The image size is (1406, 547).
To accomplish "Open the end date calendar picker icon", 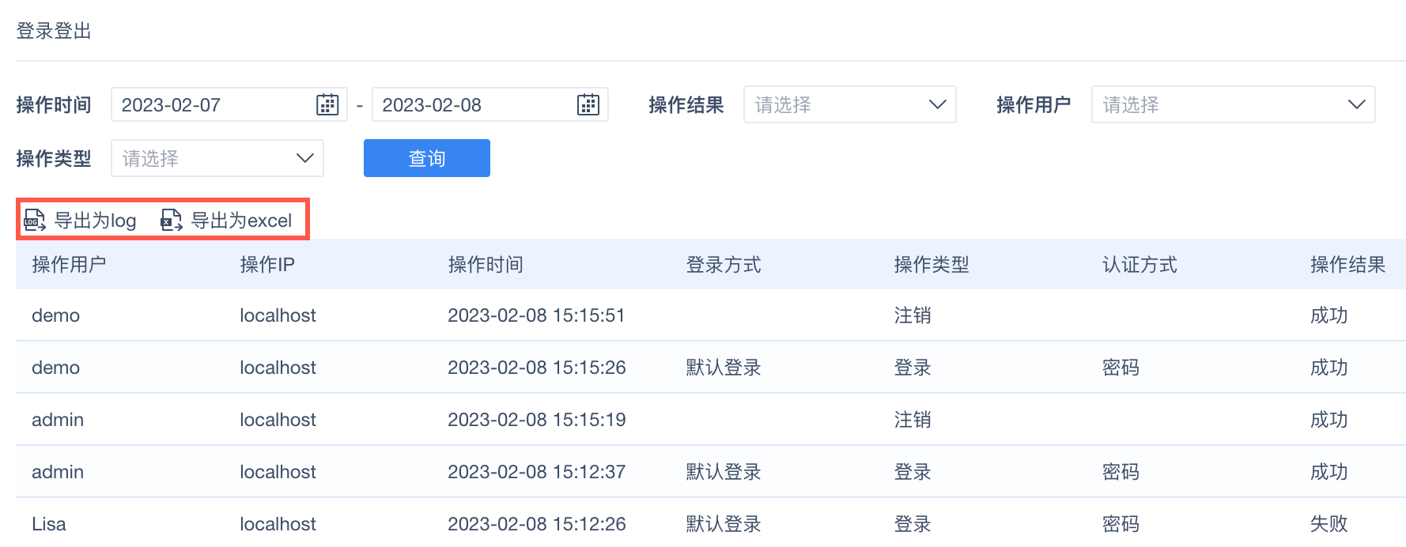I will 588,105.
